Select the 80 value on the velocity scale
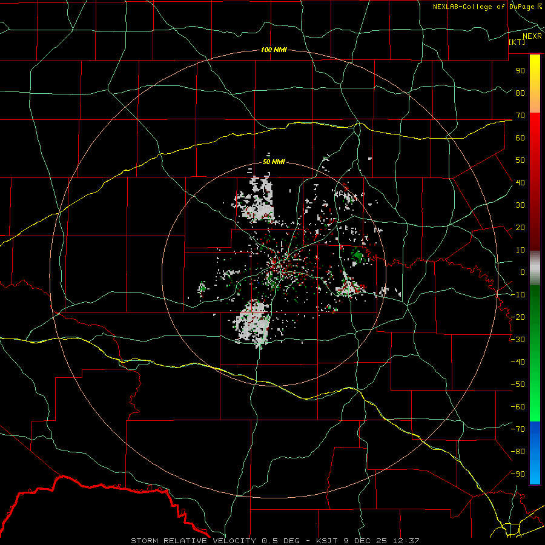The image size is (545, 545). pyautogui.click(x=520, y=93)
